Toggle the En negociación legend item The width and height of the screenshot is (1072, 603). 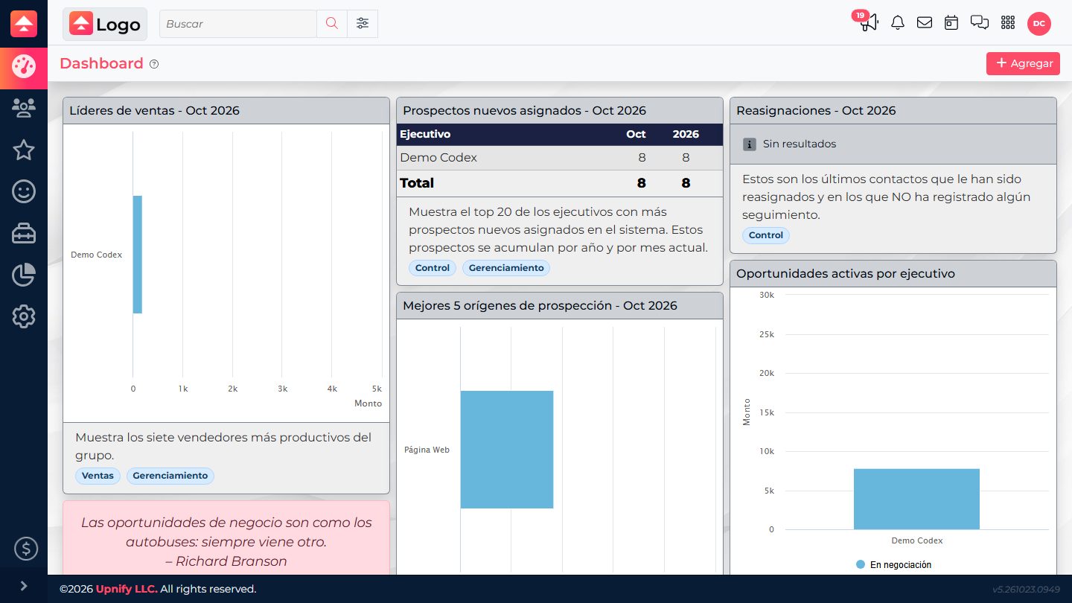(893, 565)
